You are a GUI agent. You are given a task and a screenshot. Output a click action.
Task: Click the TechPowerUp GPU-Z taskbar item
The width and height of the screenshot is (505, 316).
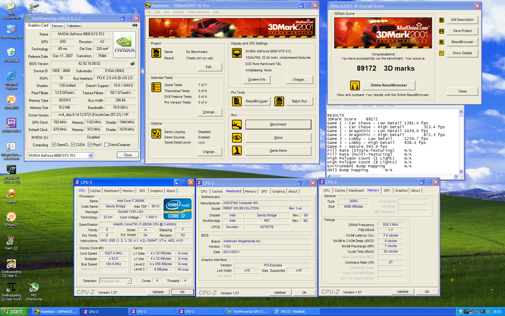click(248, 312)
